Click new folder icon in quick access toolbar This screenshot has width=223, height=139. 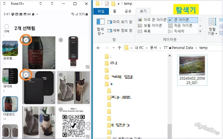tap(113, 4)
